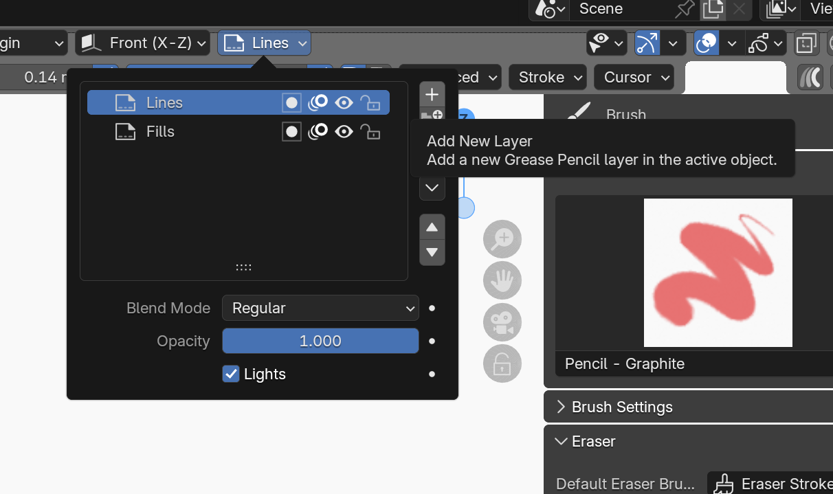Open the Blend Mode Regular dropdown
Screen dimensions: 833x494
(320, 308)
